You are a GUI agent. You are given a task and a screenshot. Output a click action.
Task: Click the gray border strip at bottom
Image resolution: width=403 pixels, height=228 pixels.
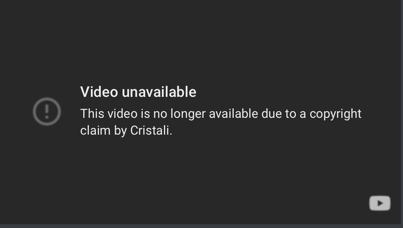tap(201, 226)
